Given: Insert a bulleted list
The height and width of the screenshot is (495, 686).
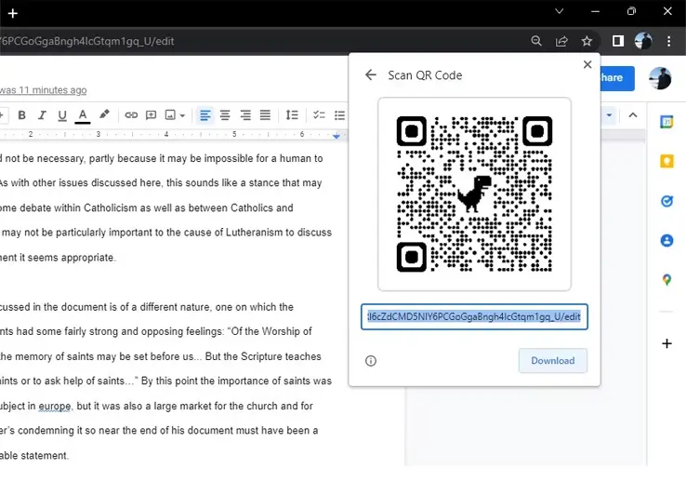Looking at the screenshot, I should pos(339,115).
